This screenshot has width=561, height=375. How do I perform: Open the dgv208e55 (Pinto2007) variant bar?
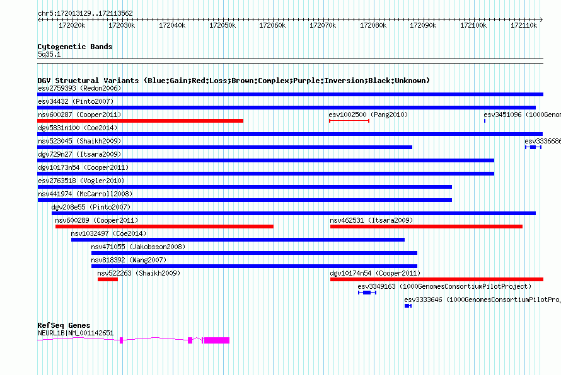[294, 213]
